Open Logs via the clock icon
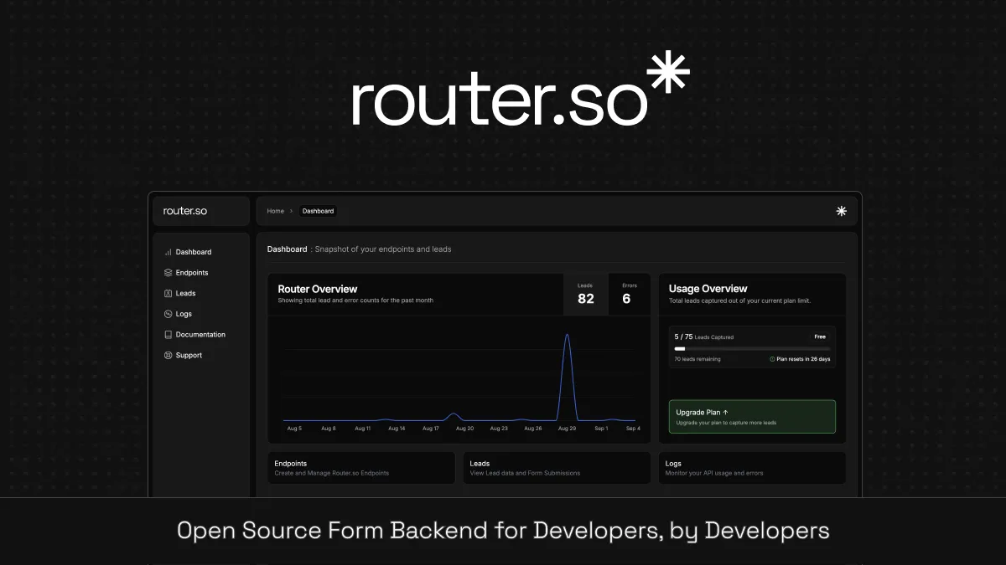 (168, 314)
